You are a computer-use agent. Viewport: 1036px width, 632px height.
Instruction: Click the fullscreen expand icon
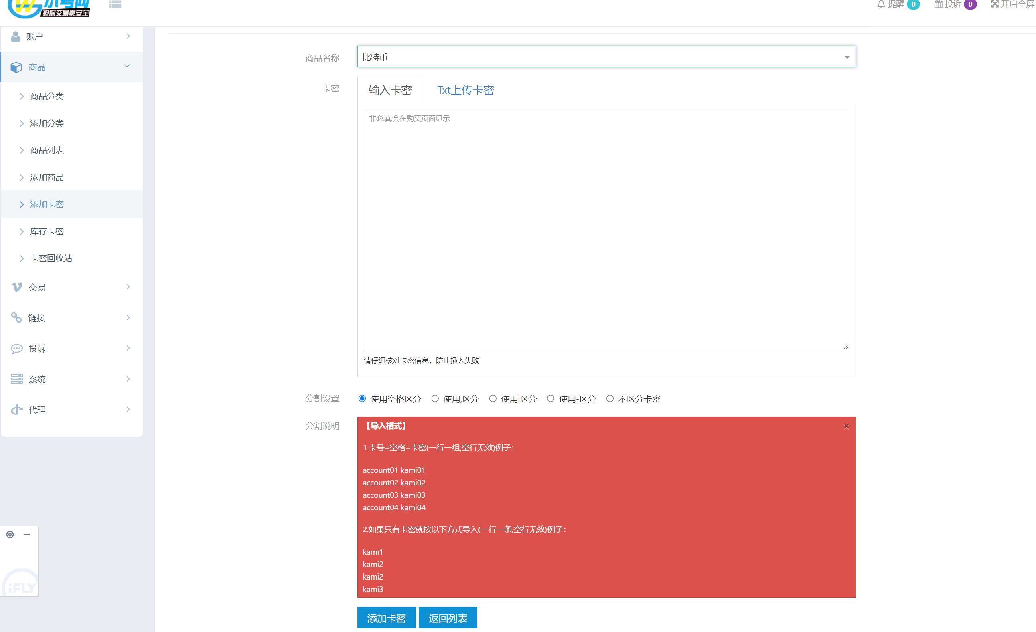994,4
